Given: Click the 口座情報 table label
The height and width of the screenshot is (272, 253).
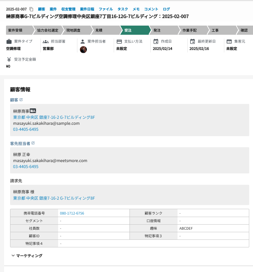Looking at the screenshot, I should 154,221.
